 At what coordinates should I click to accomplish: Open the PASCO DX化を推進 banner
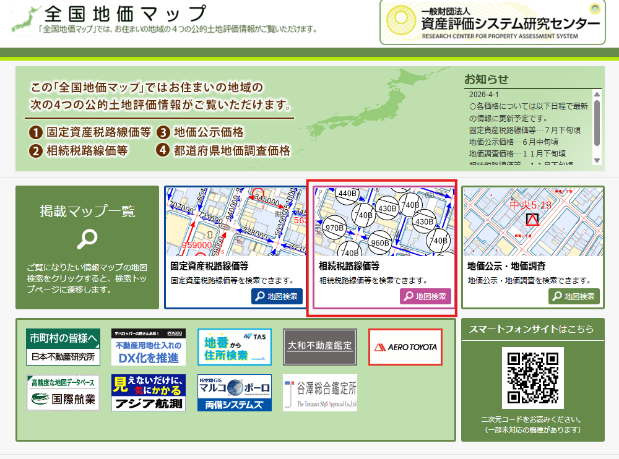coord(149,346)
